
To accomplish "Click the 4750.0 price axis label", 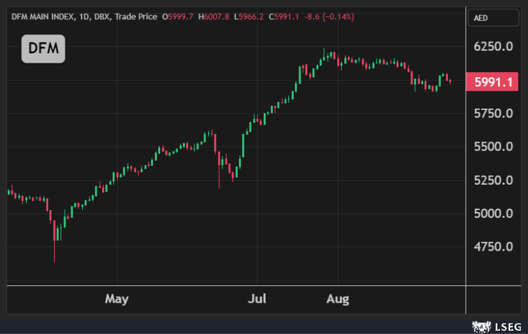I will [x=493, y=247].
